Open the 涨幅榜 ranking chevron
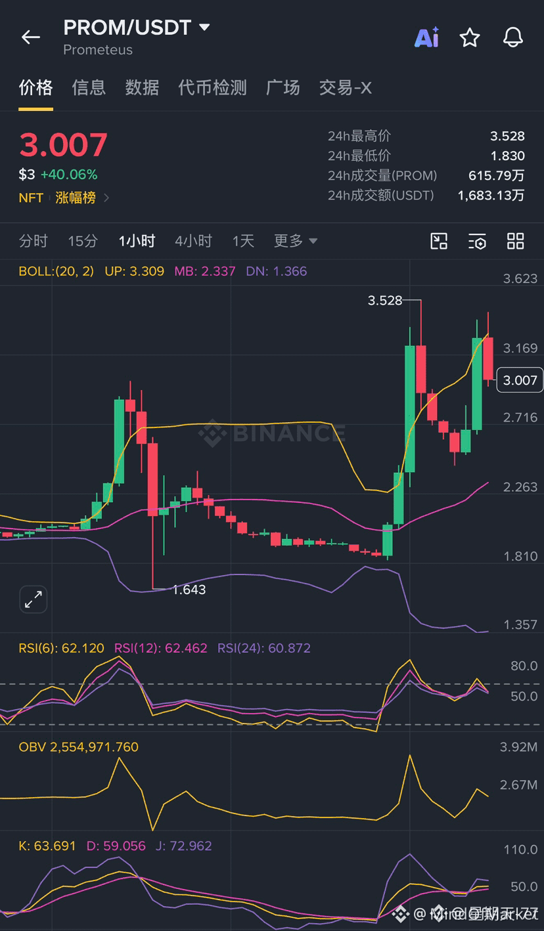Viewport: 544px width, 931px height. [106, 198]
